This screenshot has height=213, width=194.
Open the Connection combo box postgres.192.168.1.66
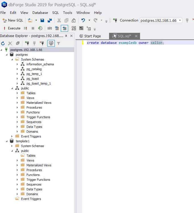pyautogui.click(x=161, y=21)
